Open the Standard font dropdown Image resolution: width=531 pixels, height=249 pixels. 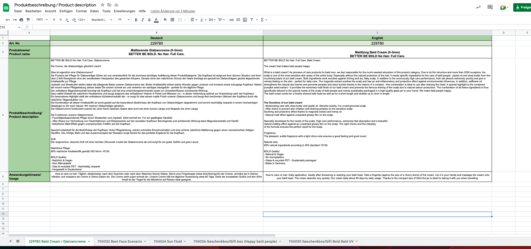[x=101, y=20]
